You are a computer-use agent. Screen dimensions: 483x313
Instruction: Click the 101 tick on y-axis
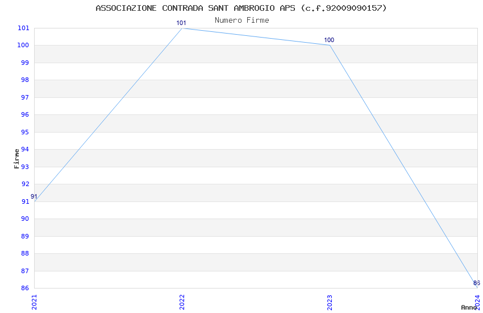(x=23, y=28)
